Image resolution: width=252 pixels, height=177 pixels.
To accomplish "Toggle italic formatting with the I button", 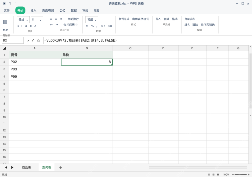I will point(22,26).
